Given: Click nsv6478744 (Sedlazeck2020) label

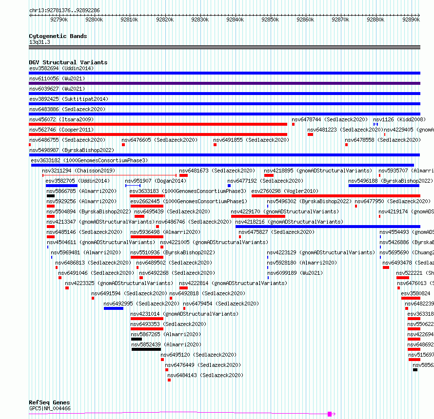Looking at the screenshot, I should tap(330, 119).
